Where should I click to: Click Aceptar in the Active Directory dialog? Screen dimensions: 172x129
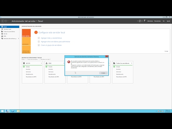103,73
